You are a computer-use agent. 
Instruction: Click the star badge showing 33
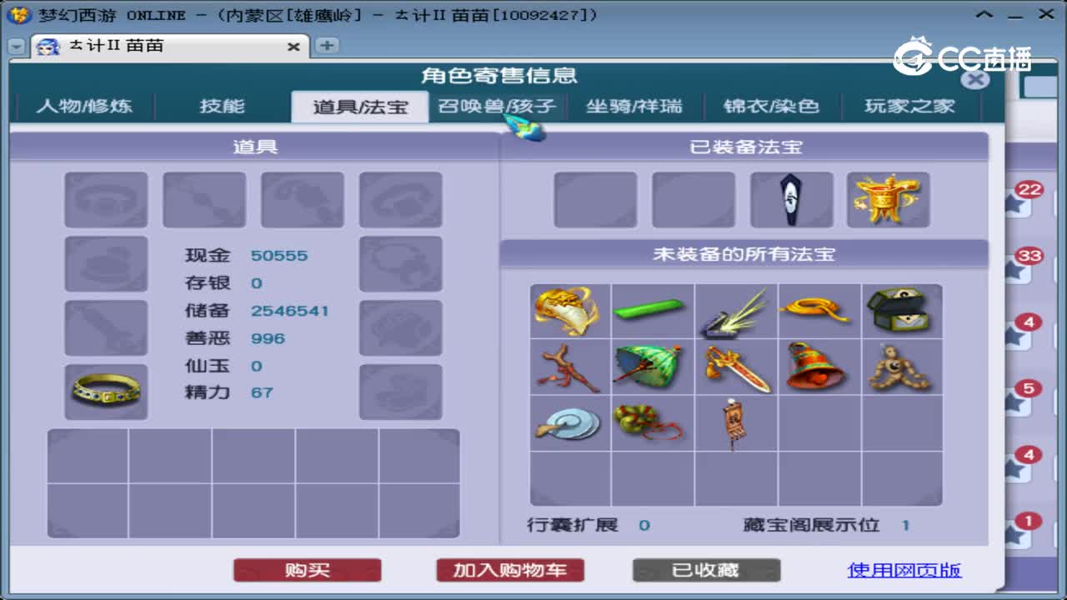1022,265
